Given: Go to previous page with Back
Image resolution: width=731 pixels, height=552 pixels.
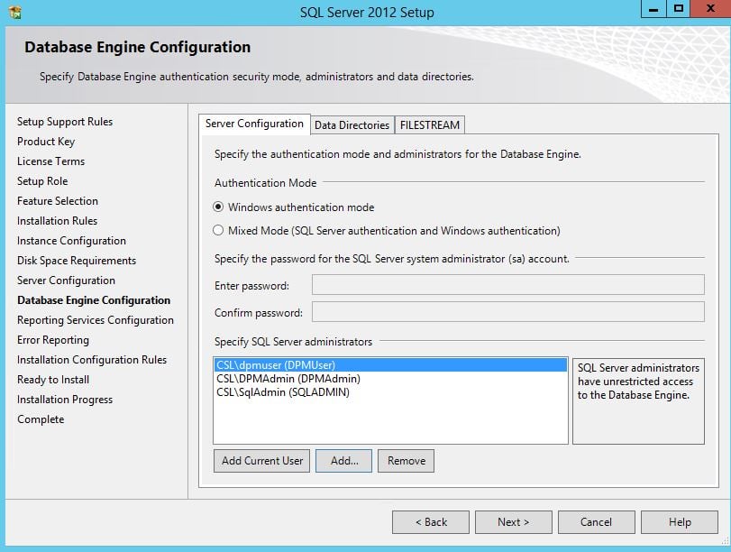Looking at the screenshot, I should (x=431, y=522).
